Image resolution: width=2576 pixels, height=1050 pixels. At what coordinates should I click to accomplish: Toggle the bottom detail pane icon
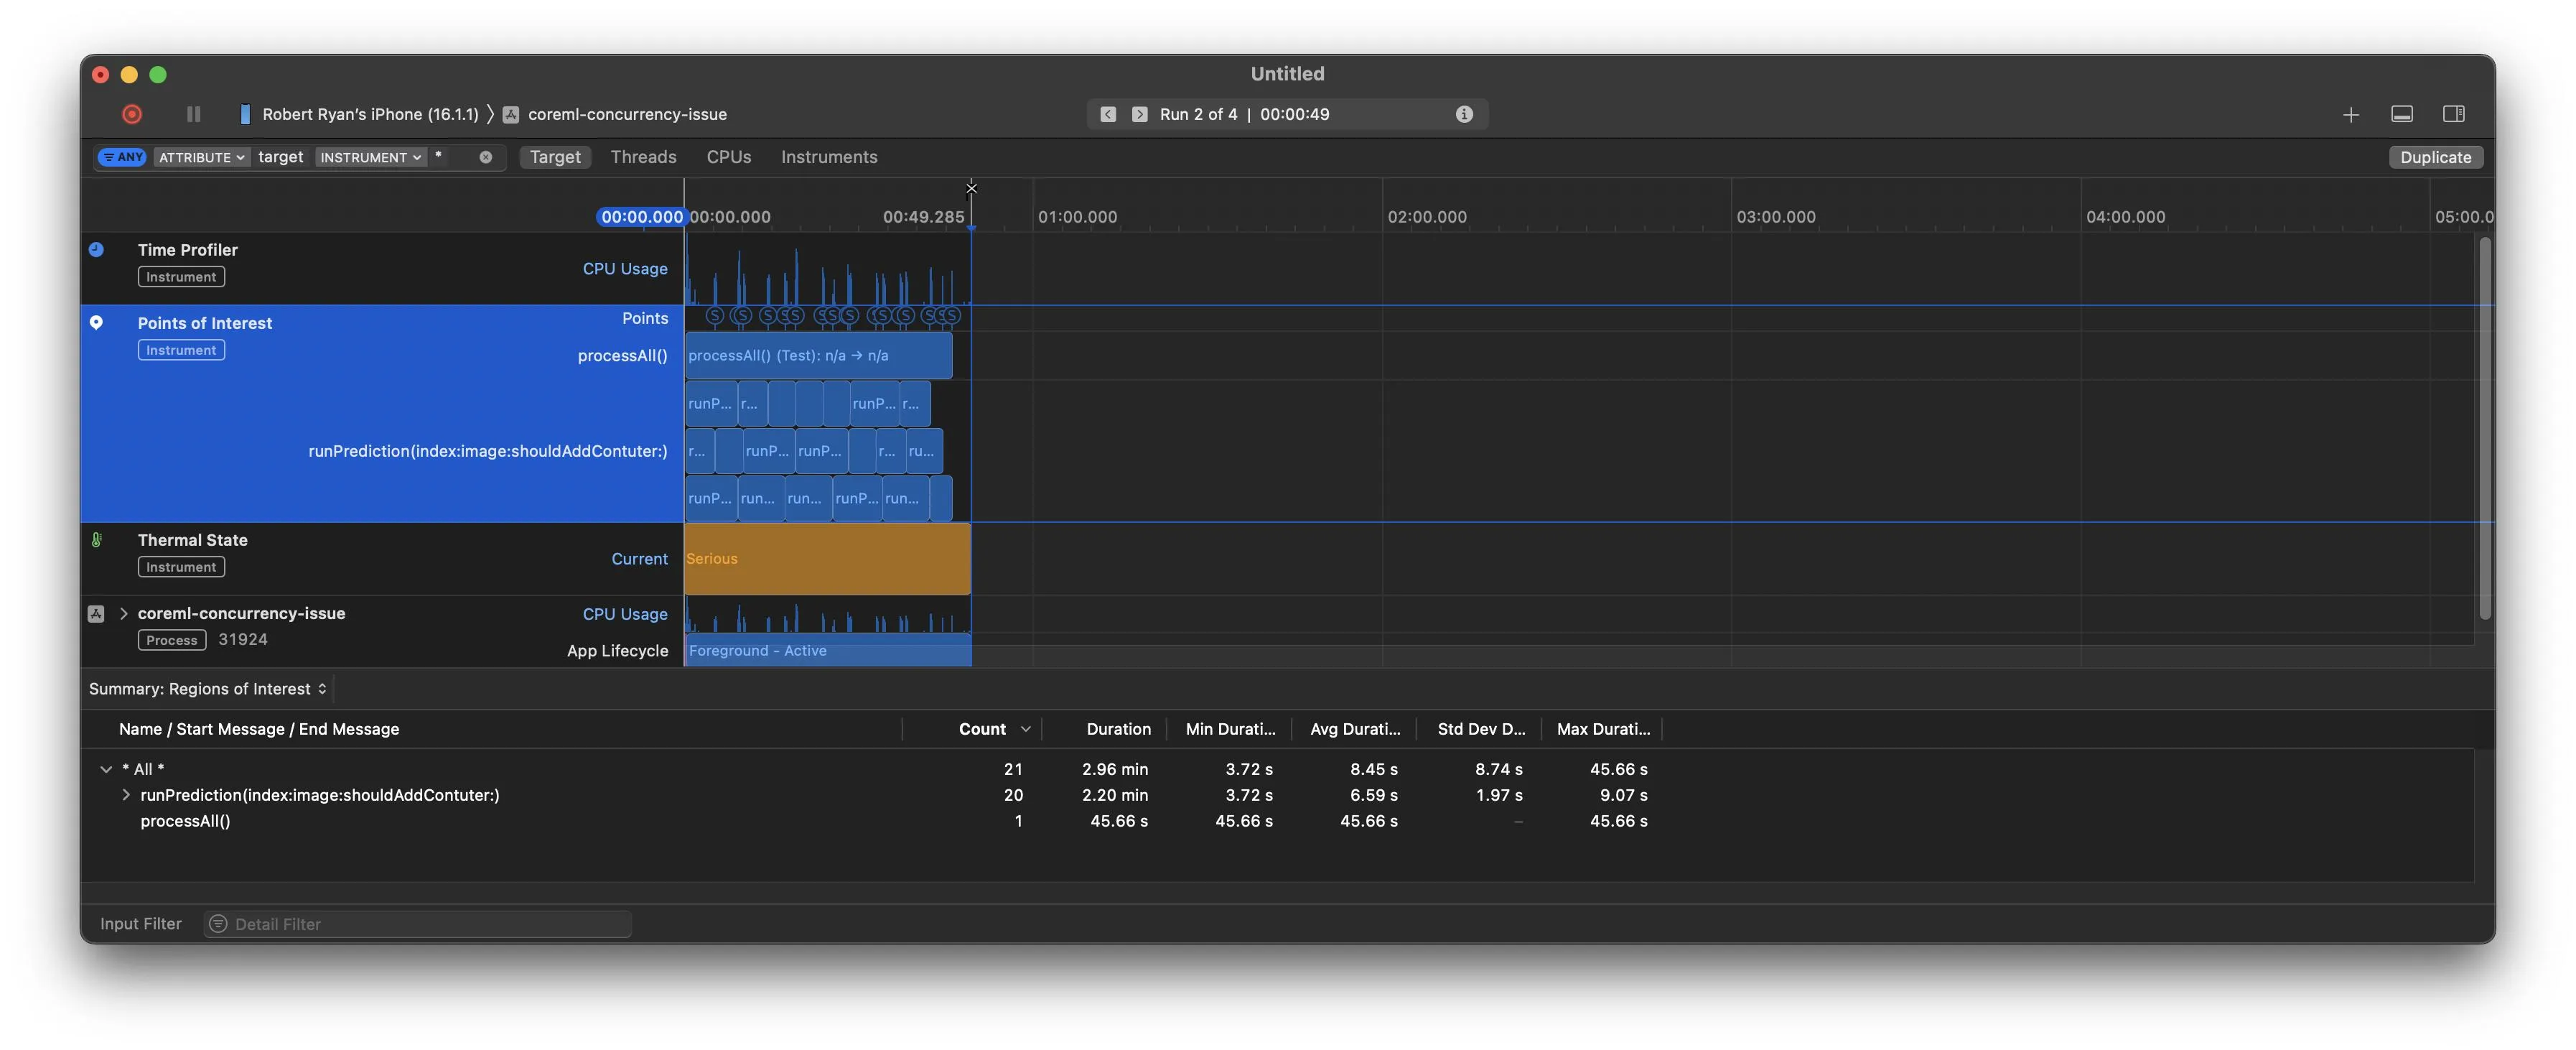pyautogui.click(x=2402, y=114)
